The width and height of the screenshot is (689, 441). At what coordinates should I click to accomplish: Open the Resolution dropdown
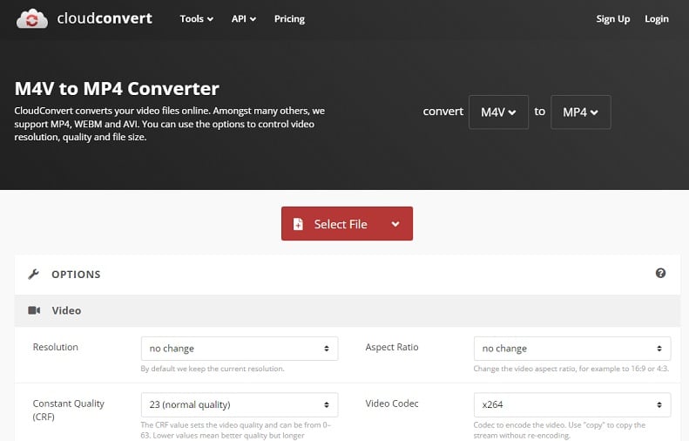240,349
